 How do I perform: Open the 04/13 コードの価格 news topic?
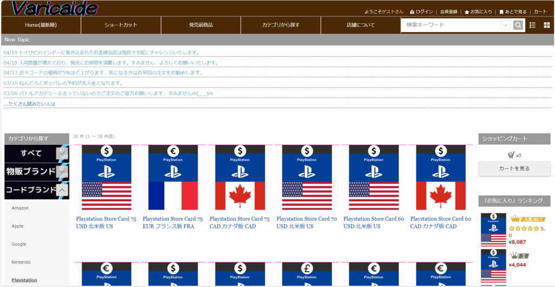pyautogui.click(x=103, y=73)
